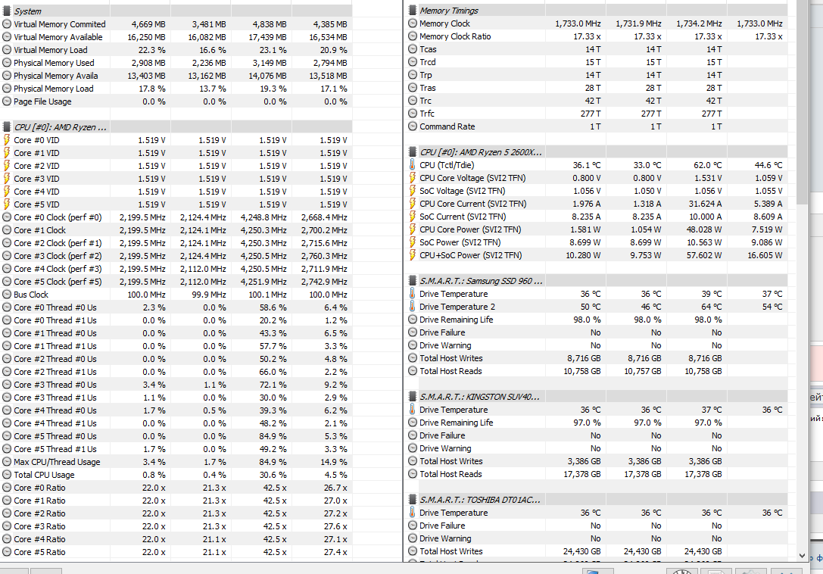Select the Memory Timings section header text
The height and width of the screenshot is (574, 823).
tap(449, 11)
